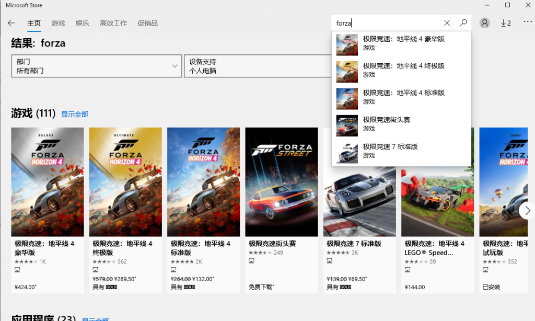Select 极限竞速：地平线 4 豪华版 suggestion thumbnail

(x=347, y=45)
